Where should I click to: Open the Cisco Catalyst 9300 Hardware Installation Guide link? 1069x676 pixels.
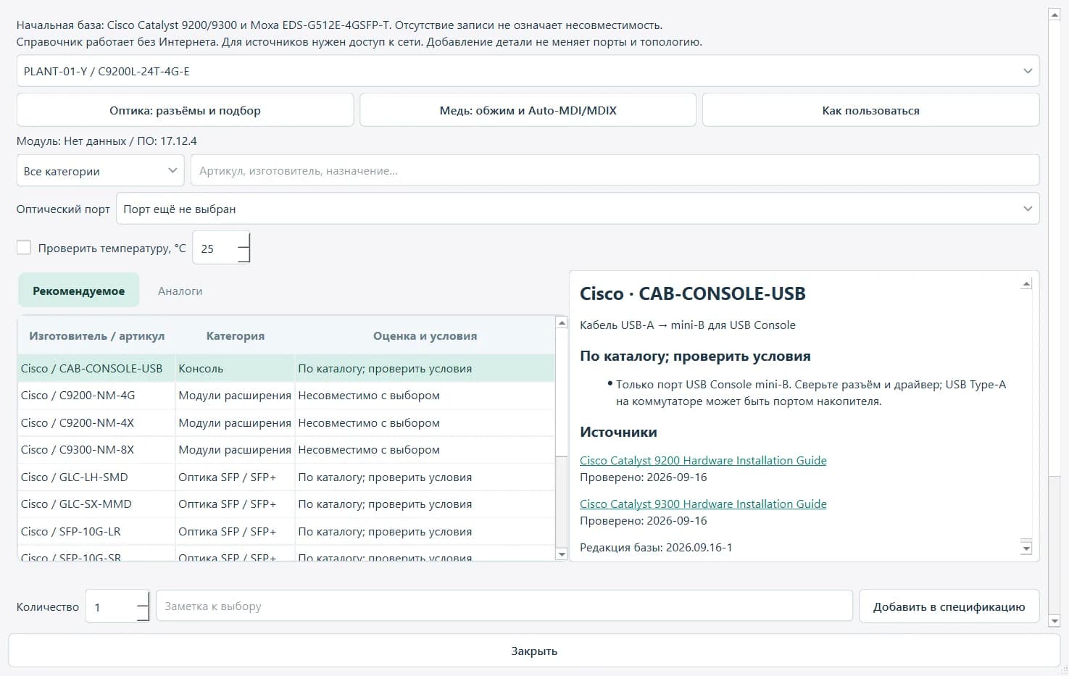click(703, 504)
